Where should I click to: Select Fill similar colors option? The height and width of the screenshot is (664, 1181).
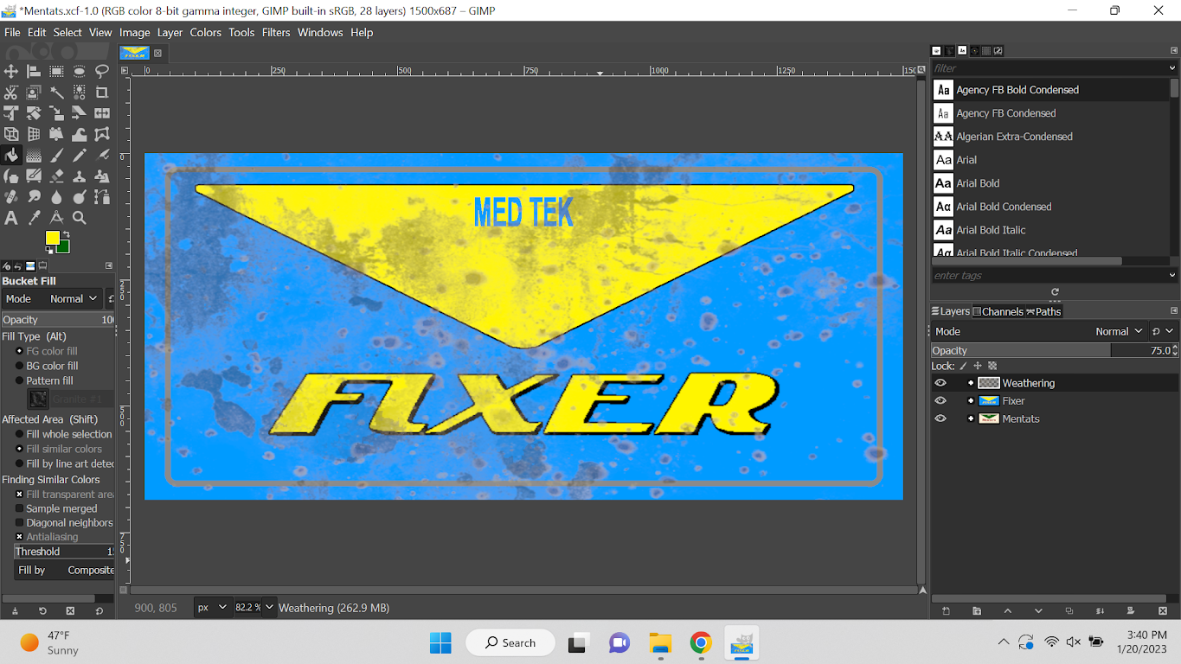click(x=59, y=449)
